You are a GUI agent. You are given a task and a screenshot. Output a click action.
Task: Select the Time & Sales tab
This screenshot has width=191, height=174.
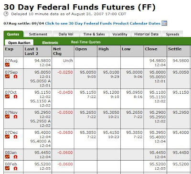(94, 34)
